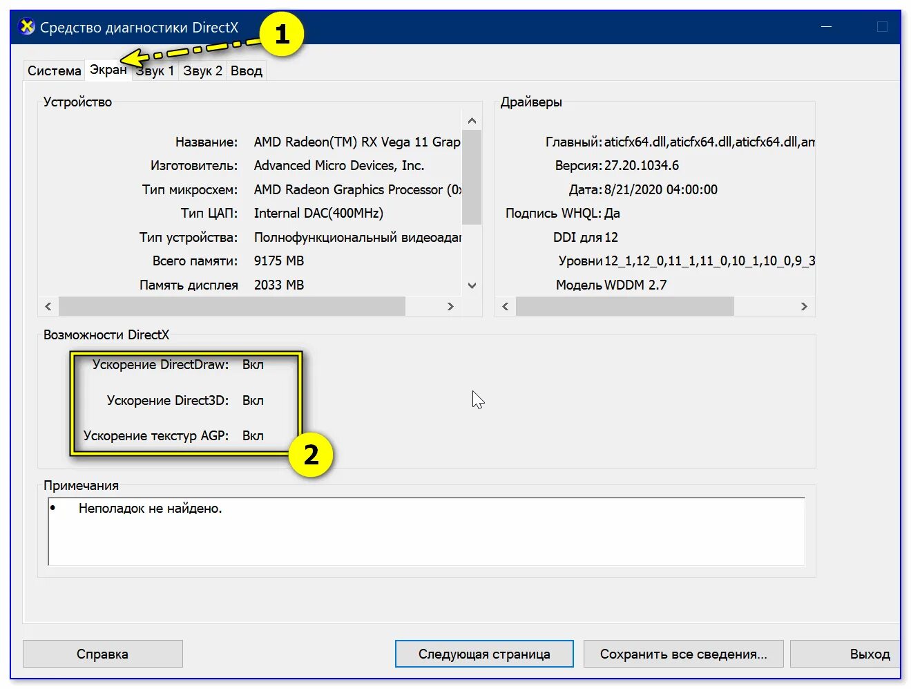Click display memory value '2033 MB'
This screenshot has width=911, height=689.
tap(279, 285)
